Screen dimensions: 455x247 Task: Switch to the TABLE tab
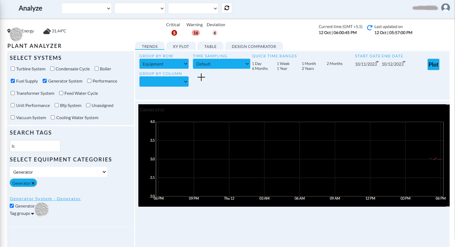point(210,46)
